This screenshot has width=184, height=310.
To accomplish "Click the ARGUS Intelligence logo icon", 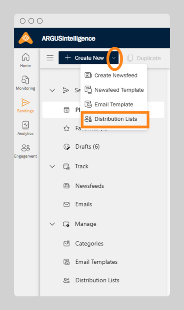I will click(x=25, y=38).
